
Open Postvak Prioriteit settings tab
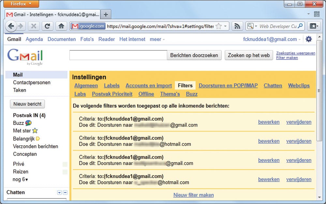[x=112, y=94]
